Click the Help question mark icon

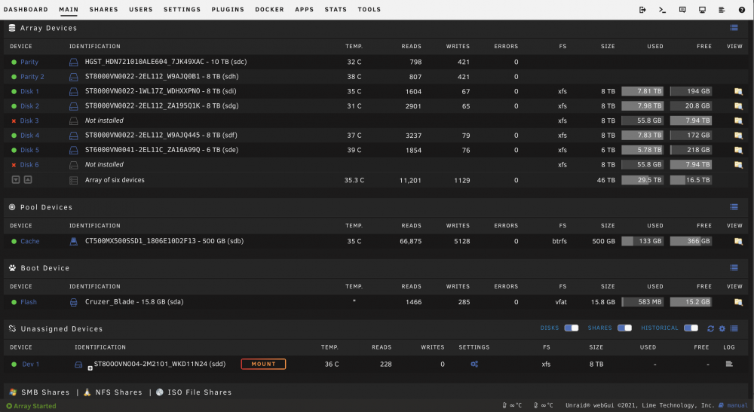[x=741, y=10]
